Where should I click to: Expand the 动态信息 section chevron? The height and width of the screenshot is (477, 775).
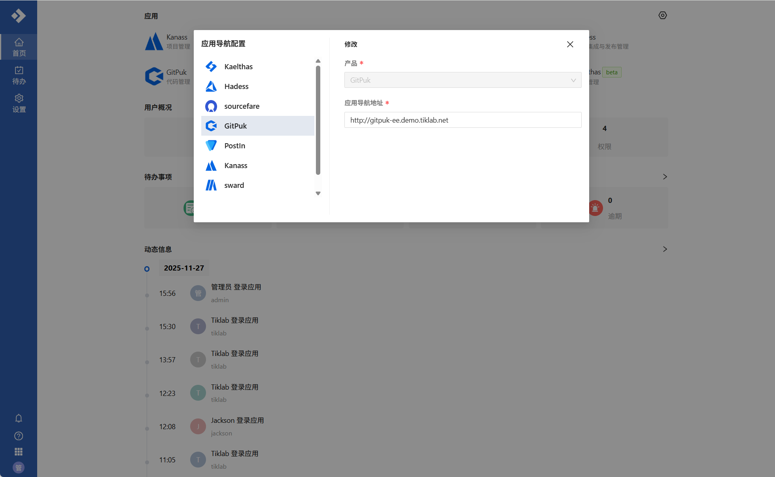[x=665, y=249]
